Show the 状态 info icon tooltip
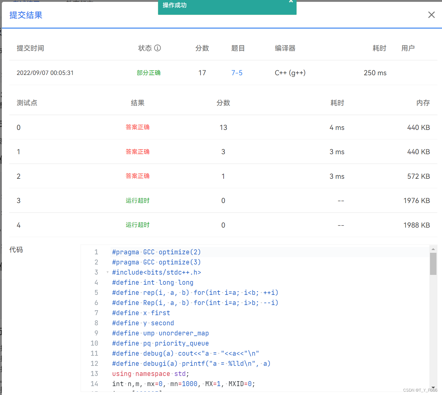The width and height of the screenshot is (442, 395). pos(157,48)
